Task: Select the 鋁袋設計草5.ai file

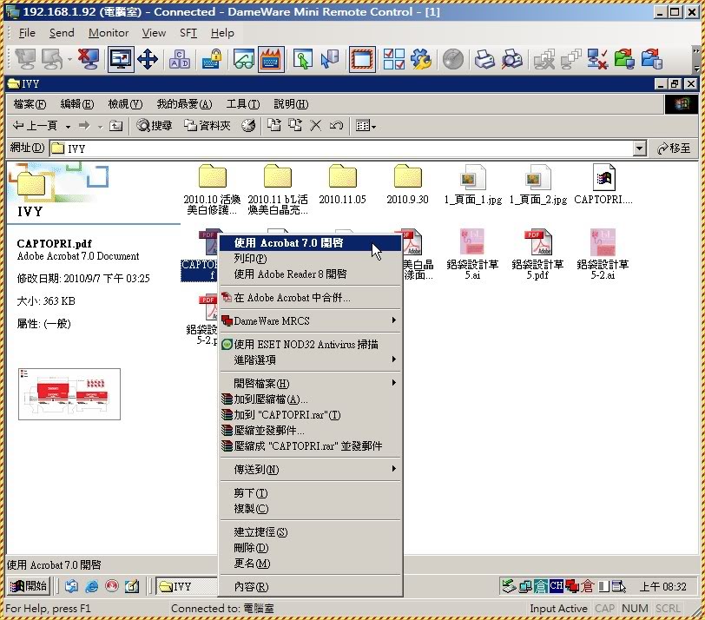Action: [x=472, y=254]
